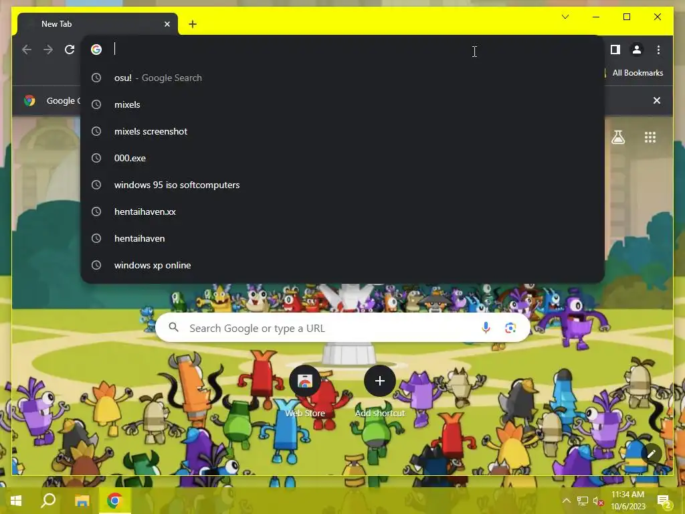685x514 pixels.
Task: Click the muted volume tray icon
Action: [598, 501]
